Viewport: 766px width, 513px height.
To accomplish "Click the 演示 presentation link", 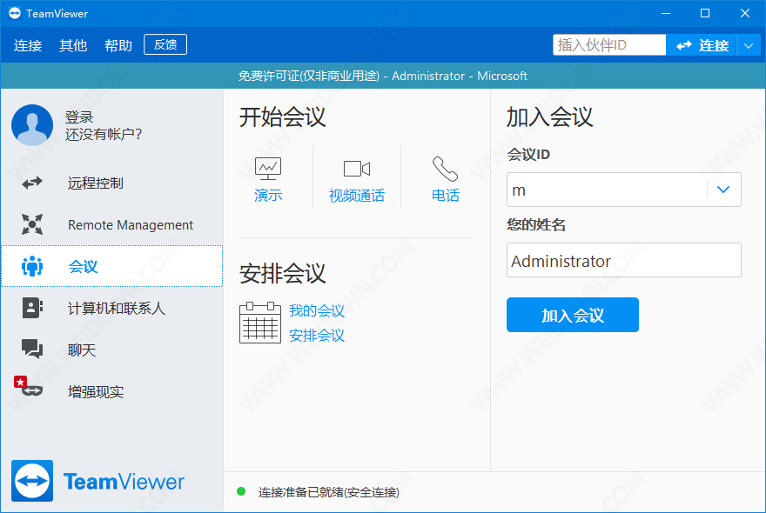I will [268, 196].
